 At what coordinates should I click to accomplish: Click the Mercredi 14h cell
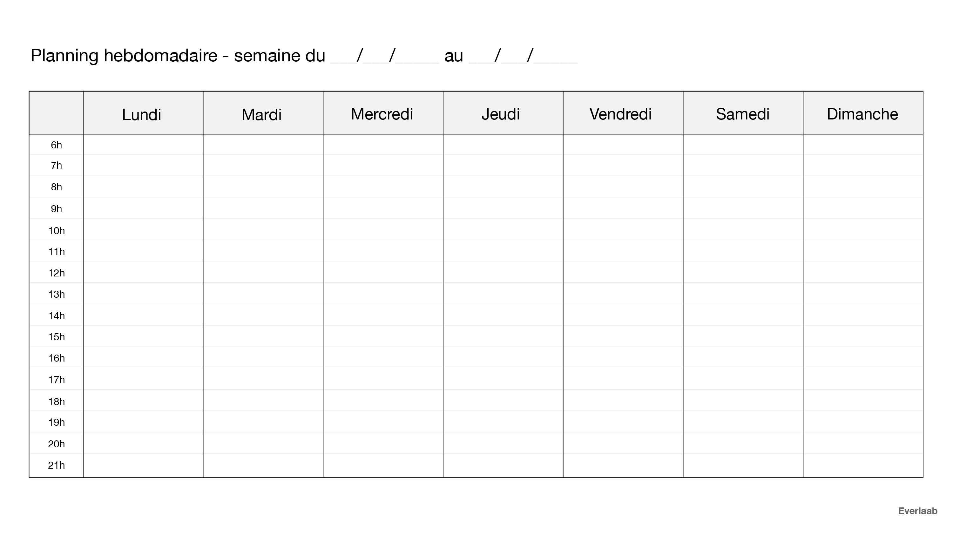[x=382, y=315]
